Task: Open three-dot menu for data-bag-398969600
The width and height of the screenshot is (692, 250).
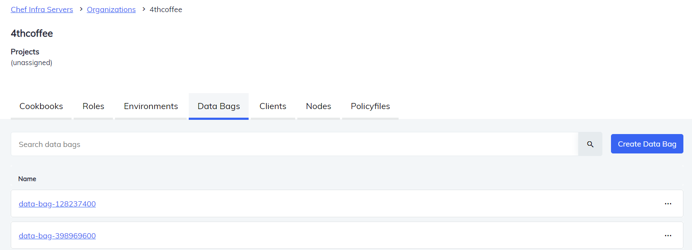Action: 668,236
